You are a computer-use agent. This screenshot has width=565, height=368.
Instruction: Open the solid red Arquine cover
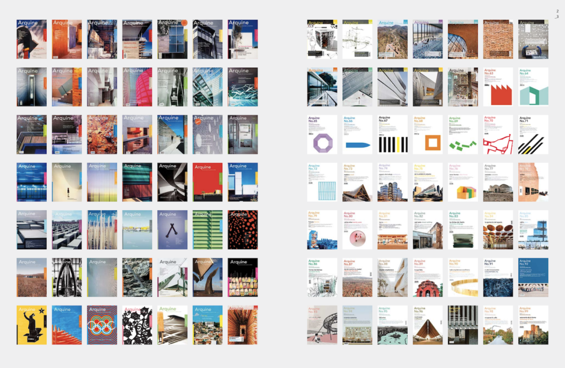(x=207, y=182)
